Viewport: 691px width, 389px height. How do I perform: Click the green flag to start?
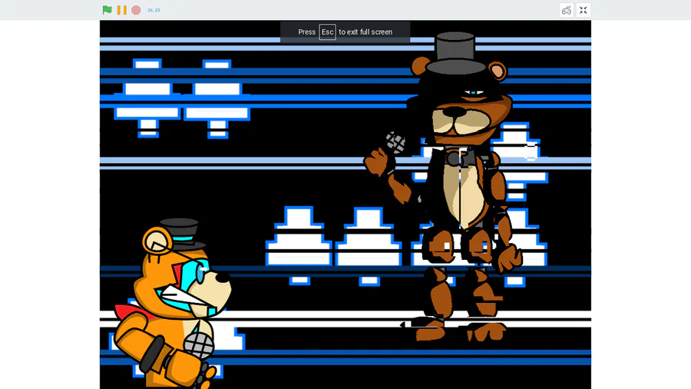(x=107, y=10)
